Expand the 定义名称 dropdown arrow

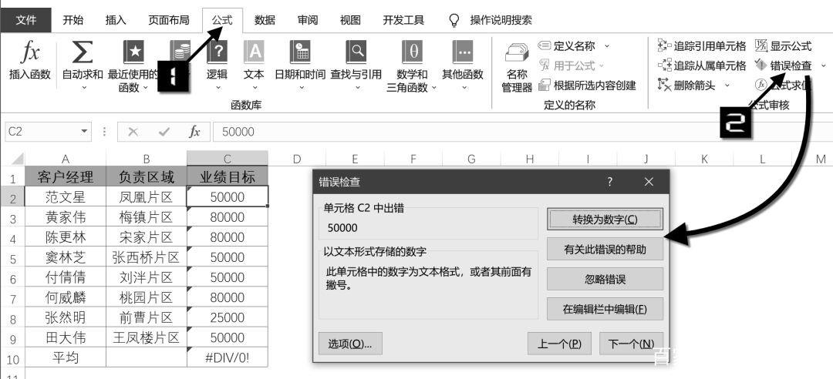coord(607,46)
